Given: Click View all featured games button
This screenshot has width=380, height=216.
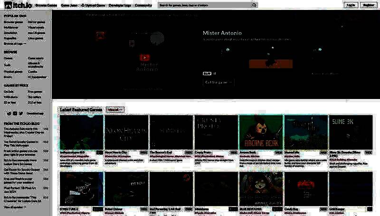Looking at the screenshot, I should (x=115, y=110).
